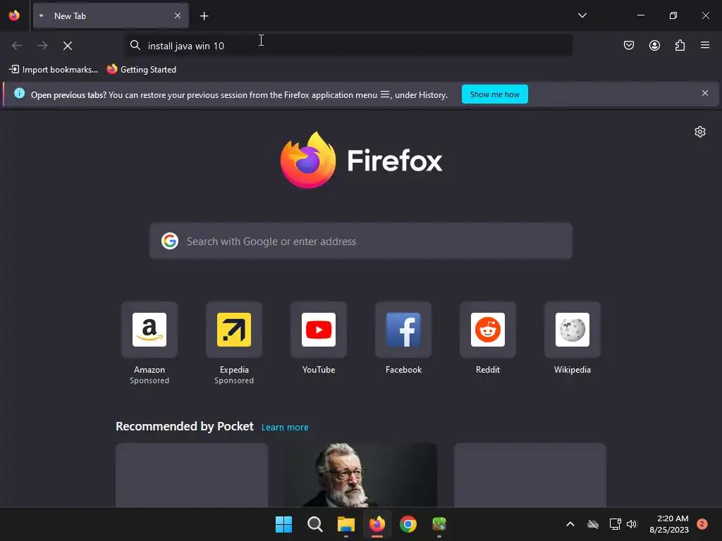Image resolution: width=722 pixels, height=541 pixels.
Task: Click OneDrive cloud tray icon
Action: point(593,524)
